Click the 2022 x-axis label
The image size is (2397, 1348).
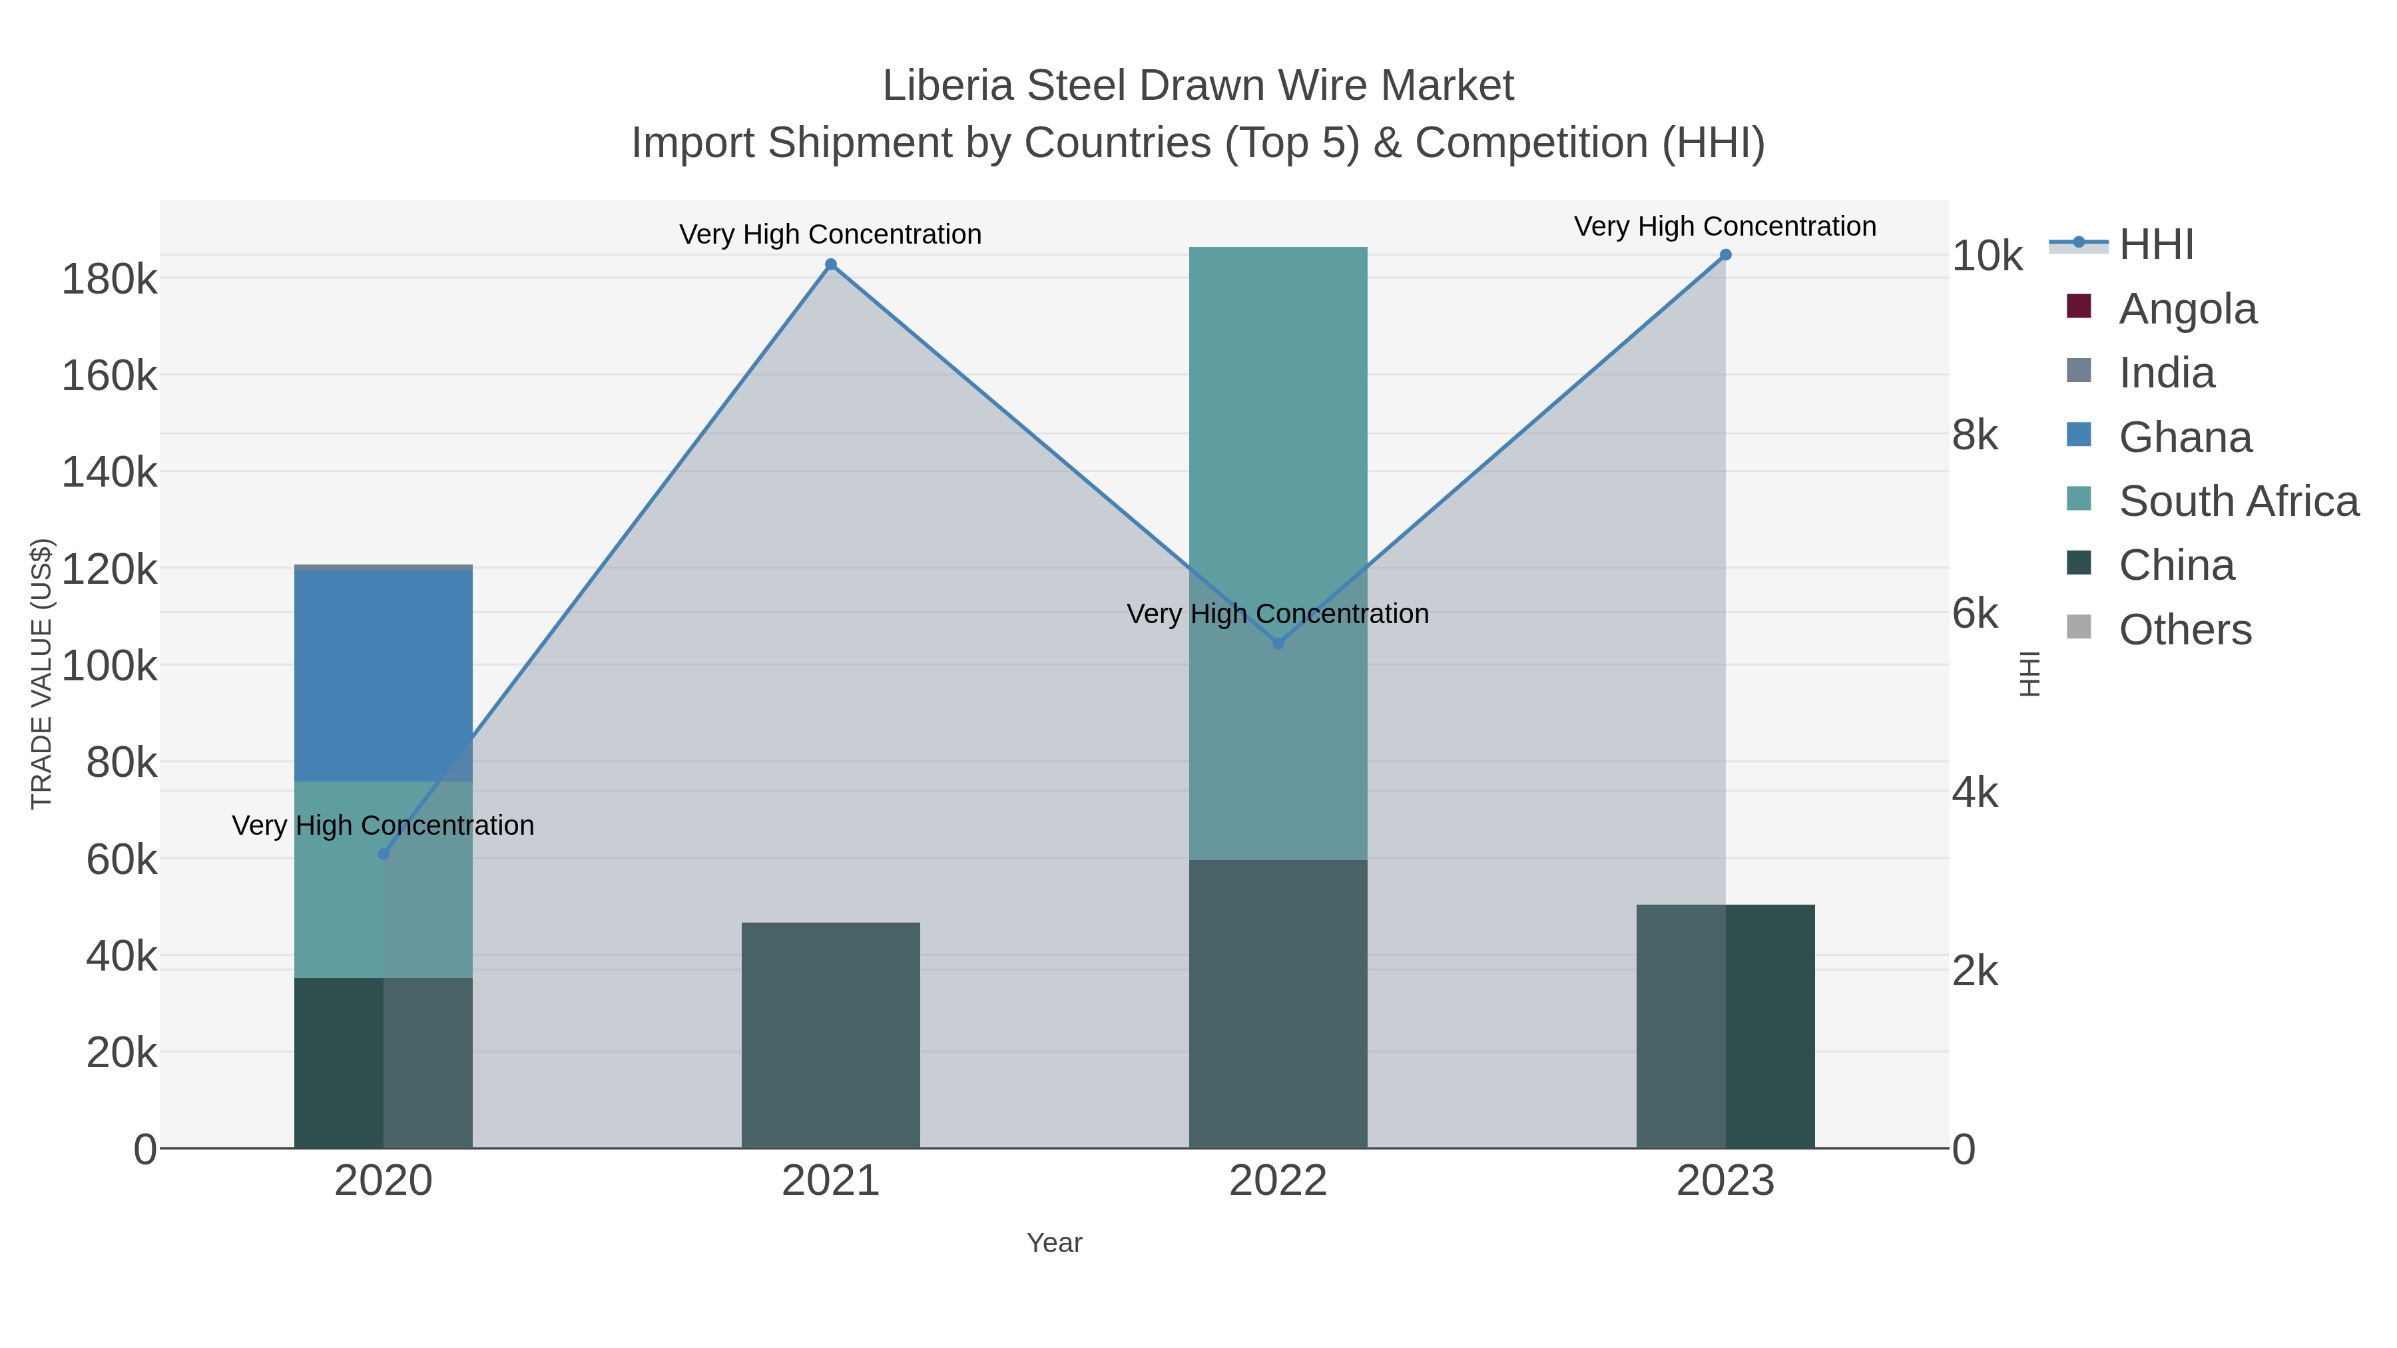click(1278, 1182)
